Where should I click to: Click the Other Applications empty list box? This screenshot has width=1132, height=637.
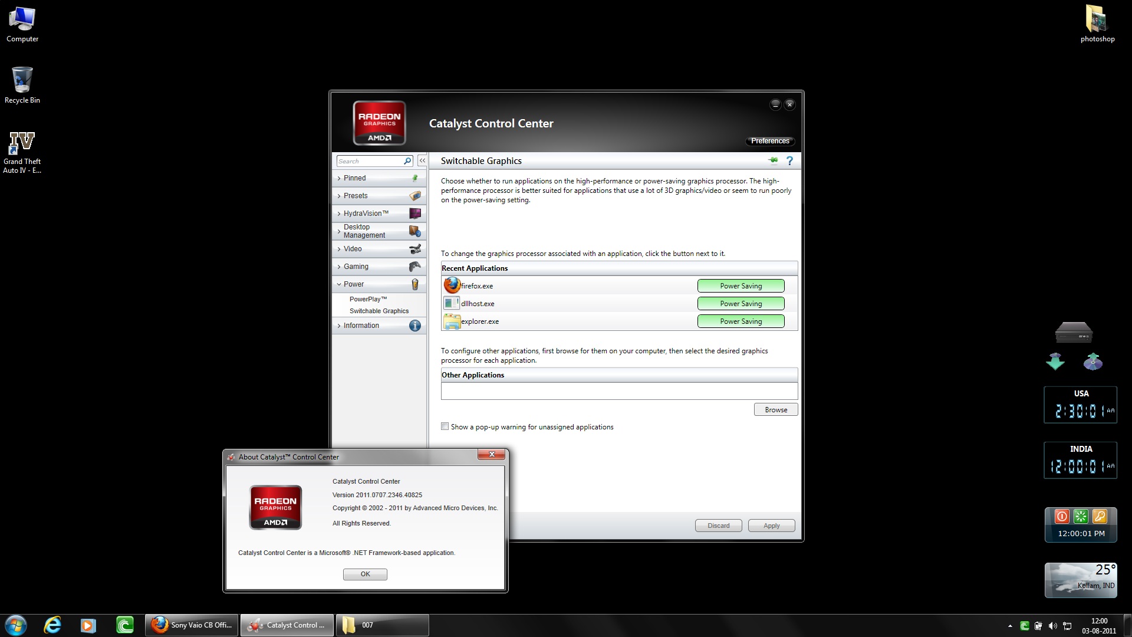[619, 391]
